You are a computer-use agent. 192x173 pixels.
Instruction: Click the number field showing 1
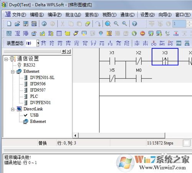pos(179,24)
